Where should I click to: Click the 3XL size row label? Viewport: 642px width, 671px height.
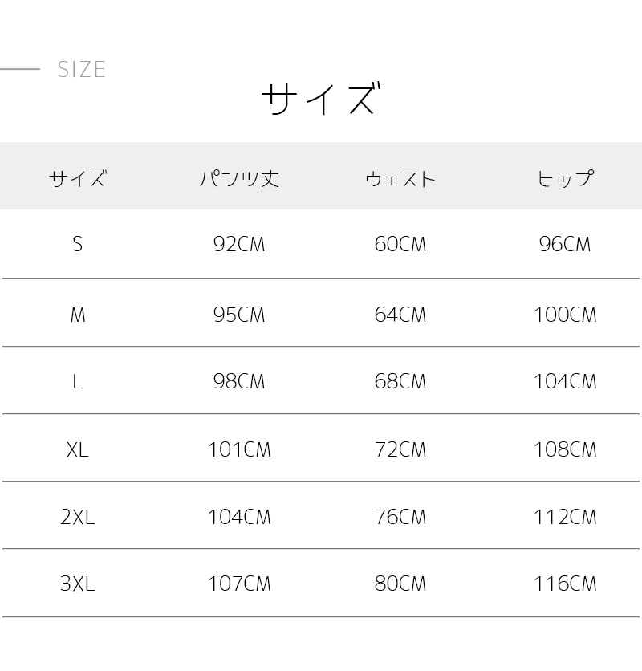77,584
